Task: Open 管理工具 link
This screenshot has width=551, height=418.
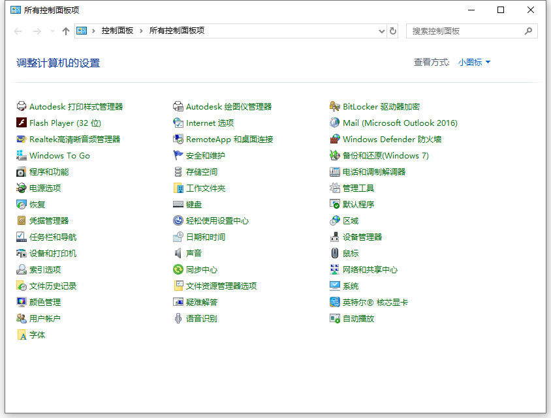Action: click(x=358, y=188)
